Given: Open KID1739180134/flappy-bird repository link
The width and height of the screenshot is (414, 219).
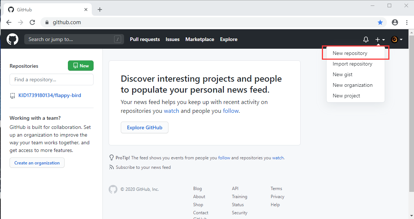Looking at the screenshot, I should pyautogui.click(x=50, y=96).
